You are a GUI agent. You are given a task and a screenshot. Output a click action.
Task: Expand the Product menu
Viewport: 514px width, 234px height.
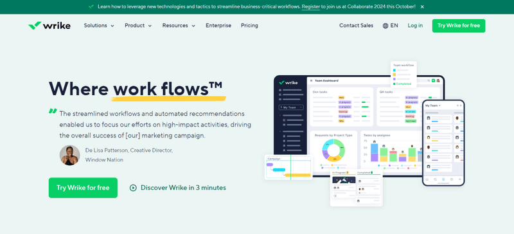click(138, 26)
